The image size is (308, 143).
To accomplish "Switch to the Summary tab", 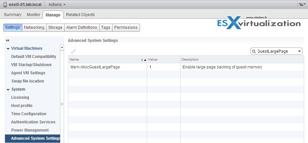I will (13, 15).
